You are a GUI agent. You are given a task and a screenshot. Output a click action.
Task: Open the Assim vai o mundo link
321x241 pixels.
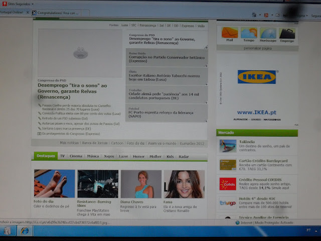pos(162,143)
